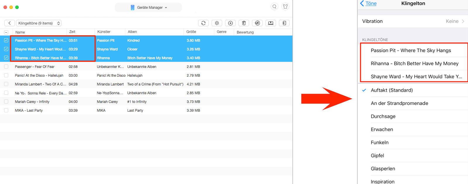Click the Unbekannter K… artist cell
The image size is (468, 184).
pyautogui.click(x=110, y=67)
